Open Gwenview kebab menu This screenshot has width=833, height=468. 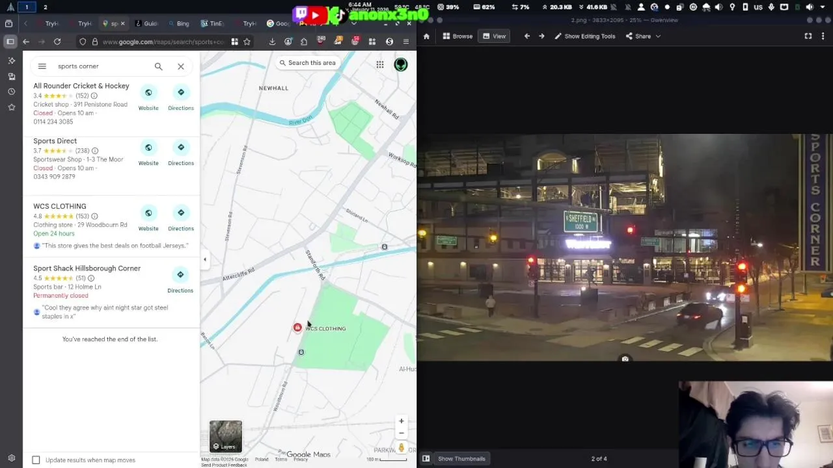(x=823, y=36)
